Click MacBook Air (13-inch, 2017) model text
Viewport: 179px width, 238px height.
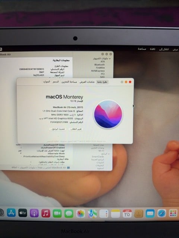[68, 107]
